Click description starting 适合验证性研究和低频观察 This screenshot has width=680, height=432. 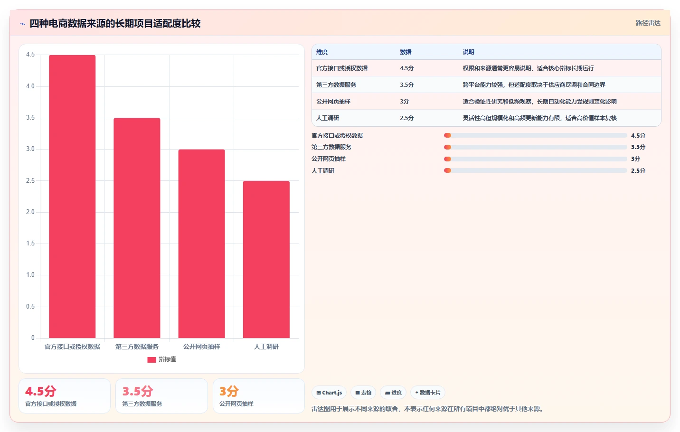[540, 102]
